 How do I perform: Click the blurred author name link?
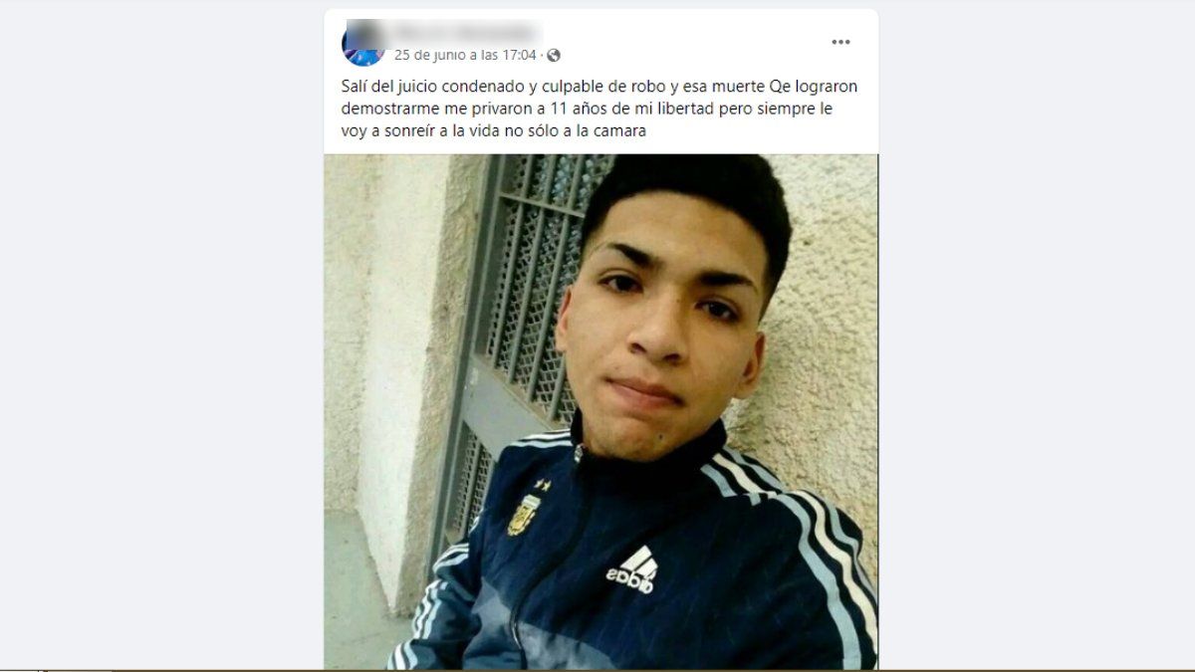click(x=468, y=32)
